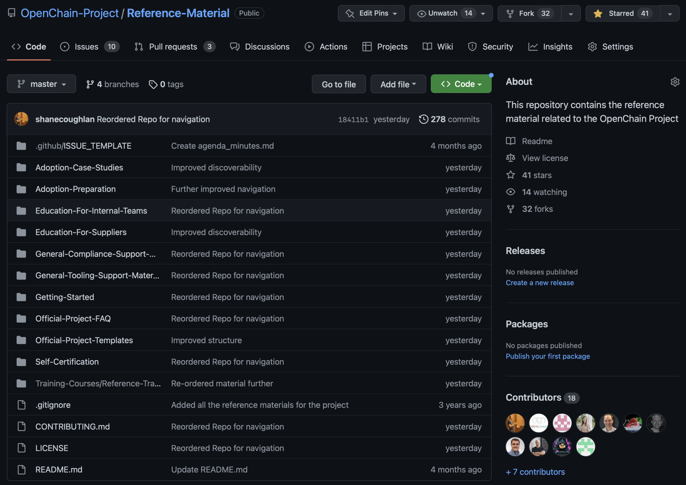The height and width of the screenshot is (485, 686).
Task: Click the Go to file button
Action: 338,84
